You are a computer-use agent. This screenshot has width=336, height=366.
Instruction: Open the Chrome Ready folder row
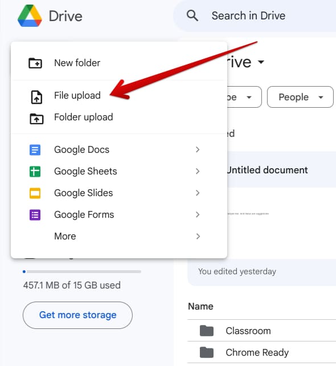(x=261, y=352)
